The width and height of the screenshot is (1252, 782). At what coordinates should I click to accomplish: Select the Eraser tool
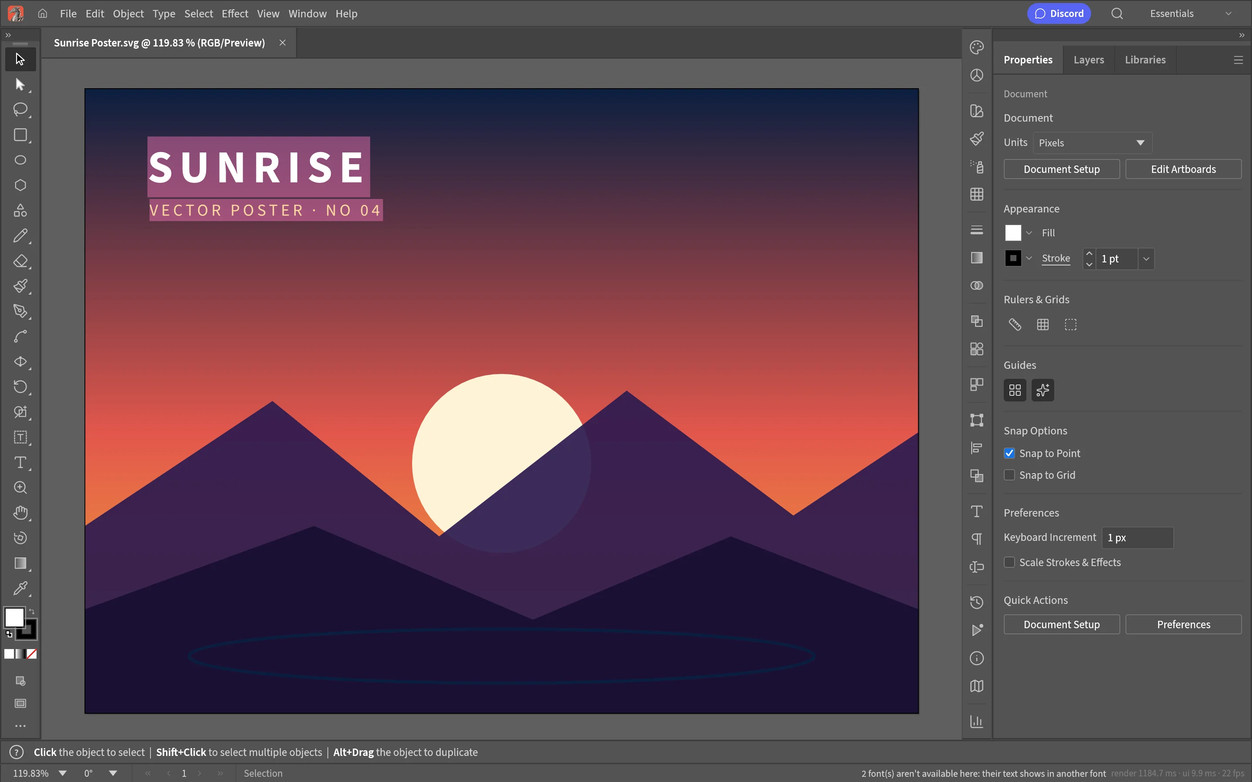point(20,261)
